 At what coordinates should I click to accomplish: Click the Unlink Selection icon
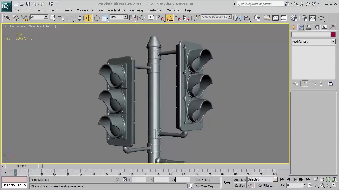tap(16, 18)
